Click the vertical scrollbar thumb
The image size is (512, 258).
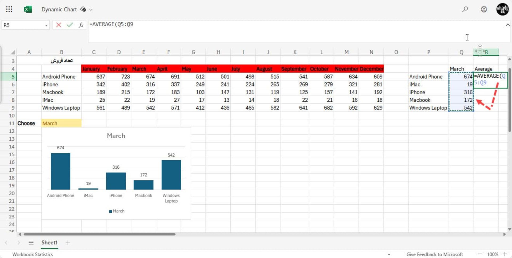(x=509, y=100)
